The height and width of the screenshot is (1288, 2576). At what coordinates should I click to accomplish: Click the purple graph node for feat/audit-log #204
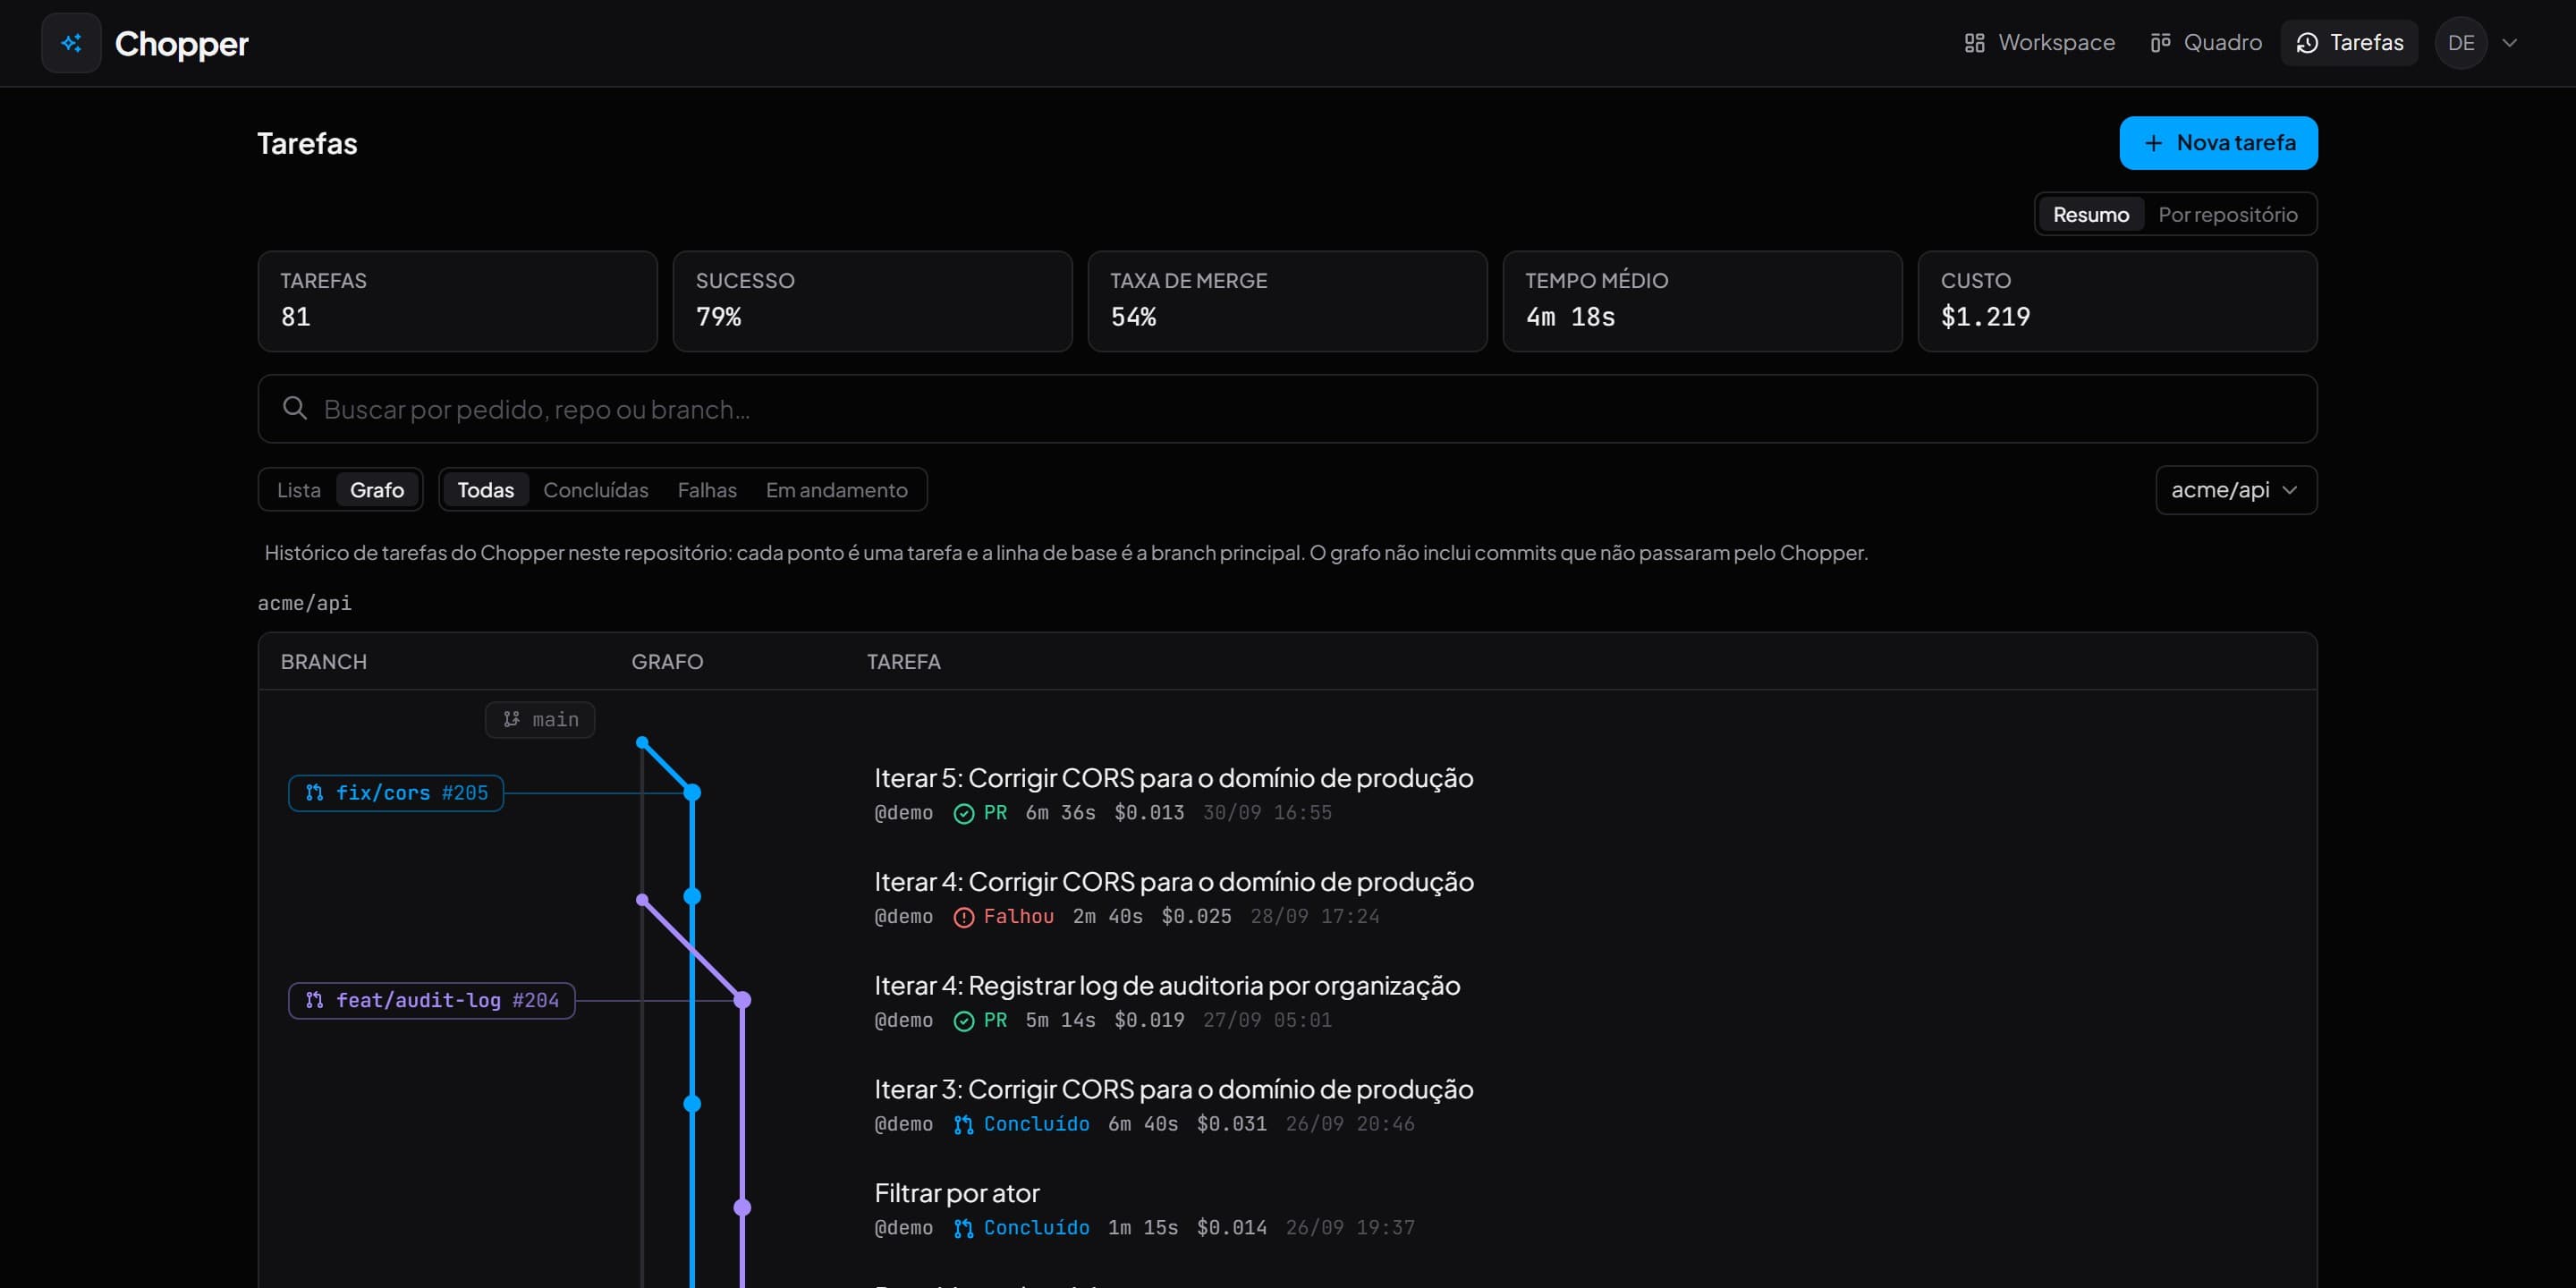pos(742,1000)
